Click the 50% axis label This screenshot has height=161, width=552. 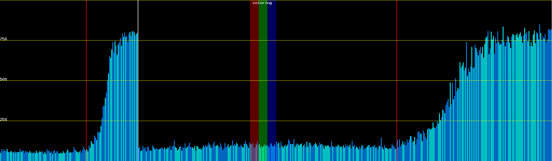[4, 79]
